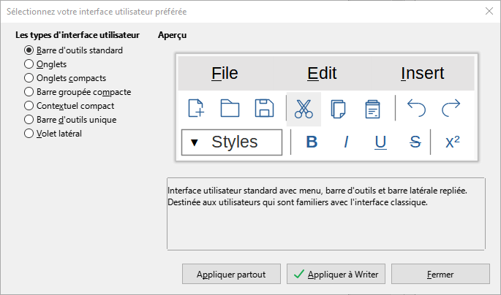Viewport: 501px width, 295px height.
Task: Click the Redo arrow icon
Action: pyautogui.click(x=451, y=108)
